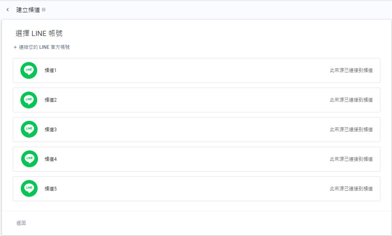Click the LINE logo for 頻道1
Screen dimensions: 392x236
tap(29, 70)
